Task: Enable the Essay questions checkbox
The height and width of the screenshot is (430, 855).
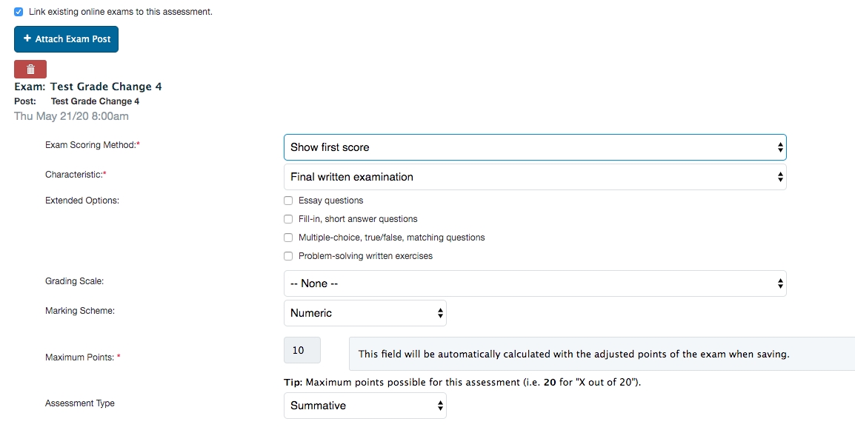Action: 288,201
